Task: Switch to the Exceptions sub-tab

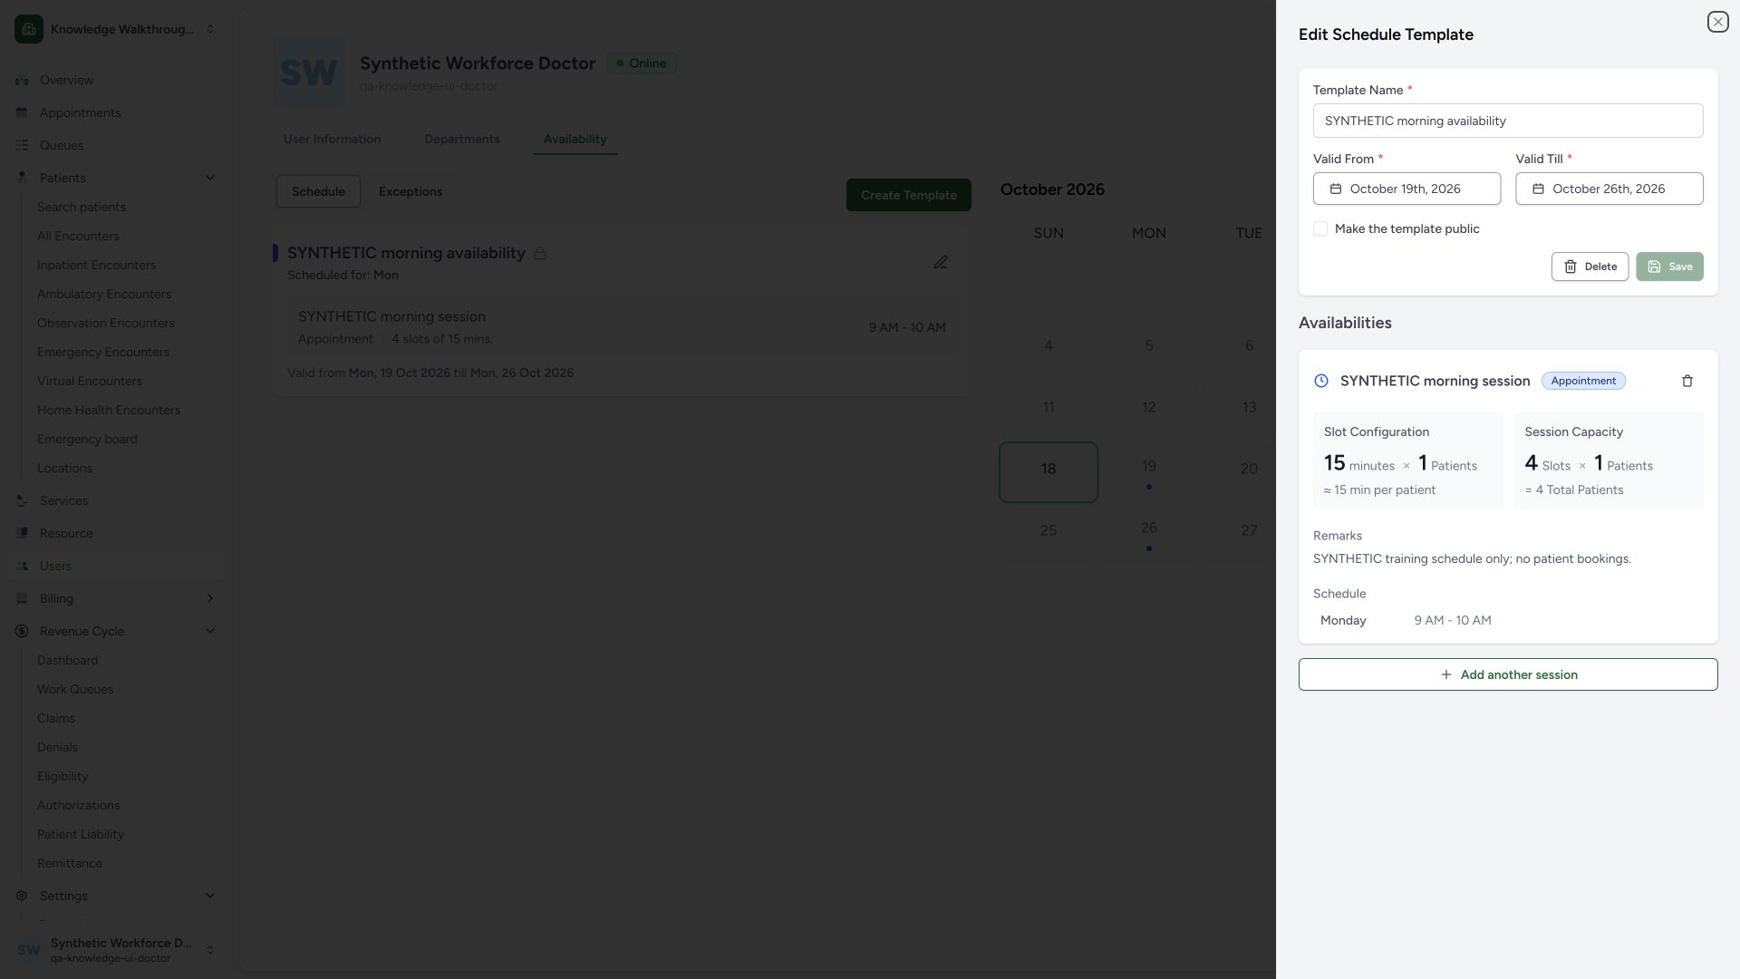Action: click(411, 192)
